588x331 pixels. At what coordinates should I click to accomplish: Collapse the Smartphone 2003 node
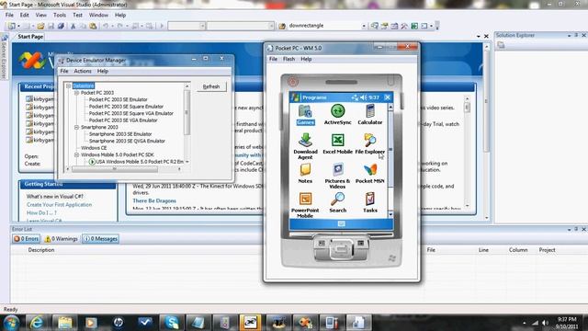click(76, 127)
